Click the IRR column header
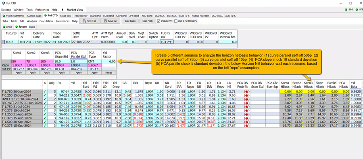 138,85
